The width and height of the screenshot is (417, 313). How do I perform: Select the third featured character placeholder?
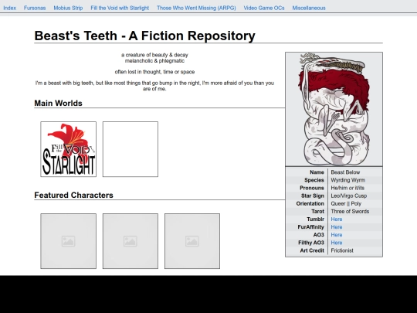(192, 241)
